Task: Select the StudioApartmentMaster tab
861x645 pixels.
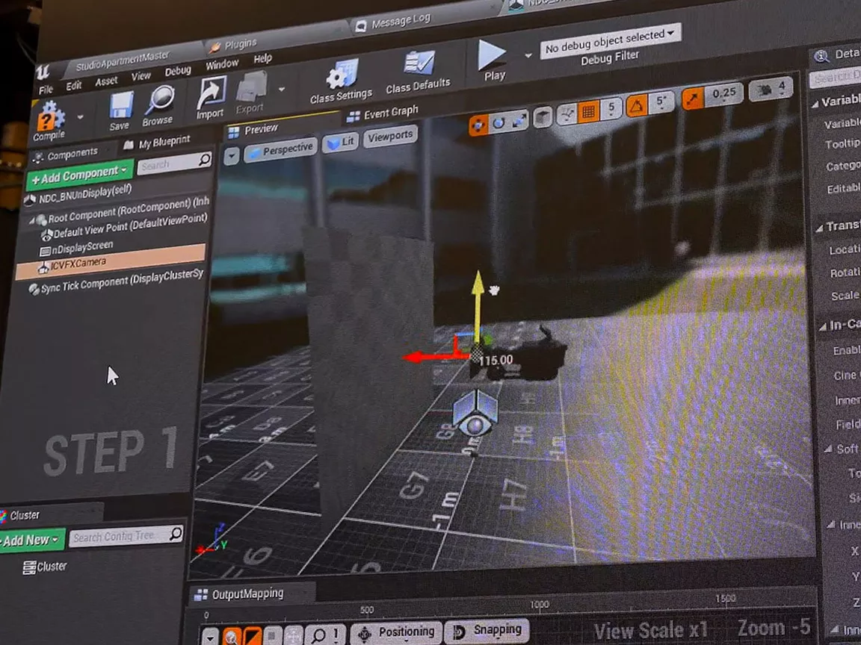Action: point(122,61)
